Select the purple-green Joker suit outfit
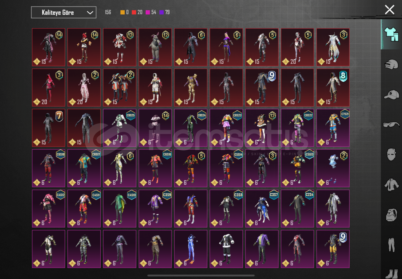 (262, 249)
